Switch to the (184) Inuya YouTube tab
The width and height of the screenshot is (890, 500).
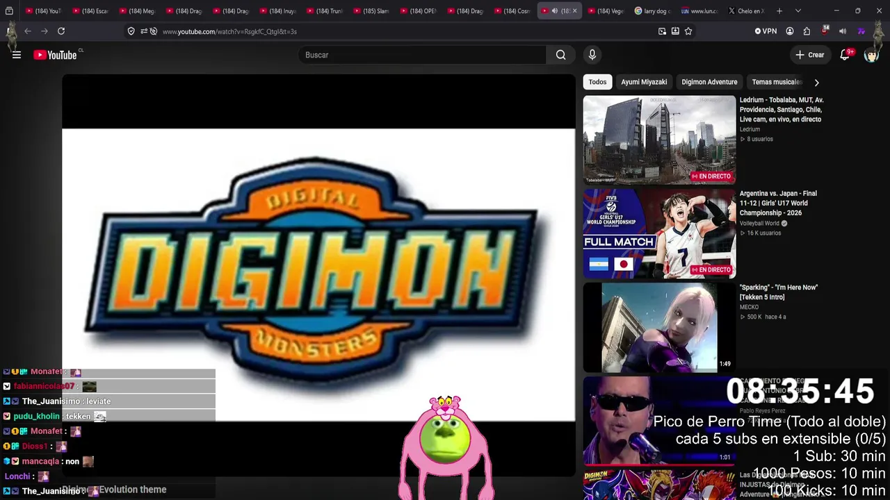point(277,11)
